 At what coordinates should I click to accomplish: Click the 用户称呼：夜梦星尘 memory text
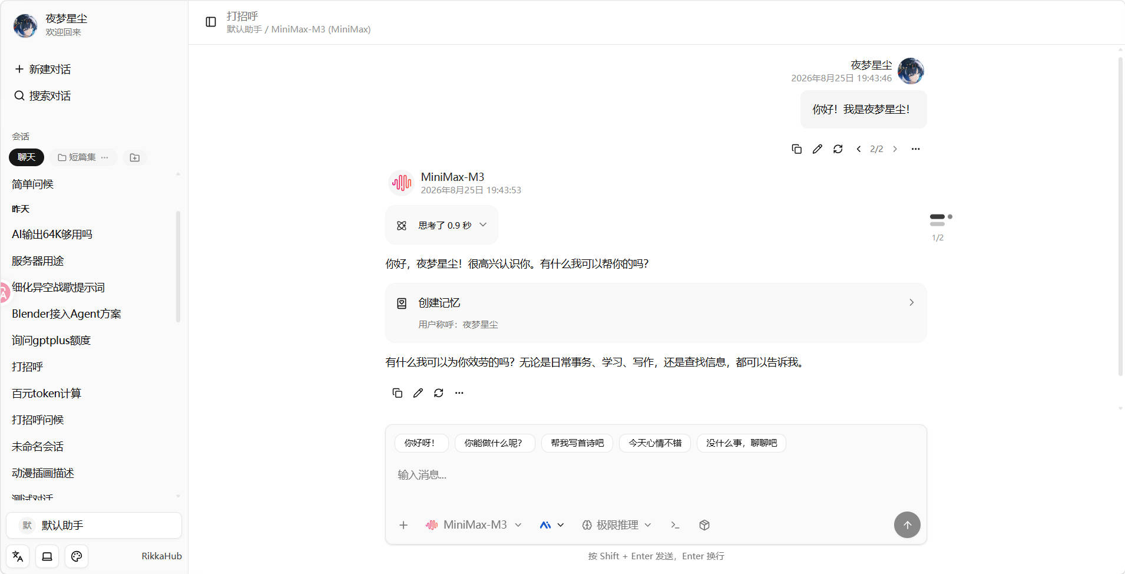coord(458,325)
